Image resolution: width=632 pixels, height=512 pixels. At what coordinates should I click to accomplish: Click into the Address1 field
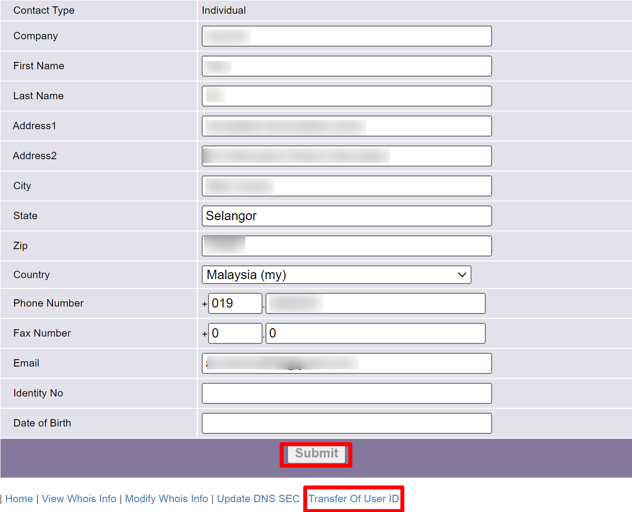tap(346, 126)
